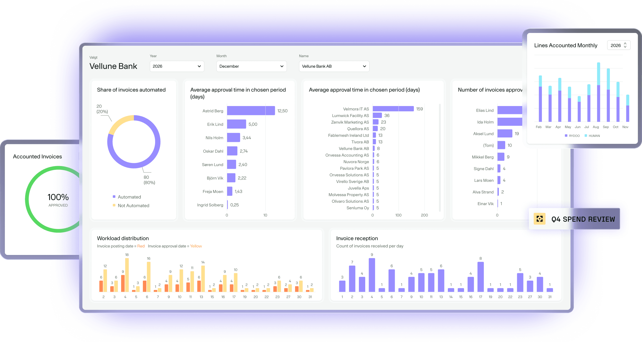Open the Month dropdown showing December
This screenshot has height=342, width=642.
pos(251,66)
